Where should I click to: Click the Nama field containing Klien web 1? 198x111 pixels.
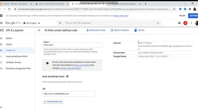[x=72, y=45]
